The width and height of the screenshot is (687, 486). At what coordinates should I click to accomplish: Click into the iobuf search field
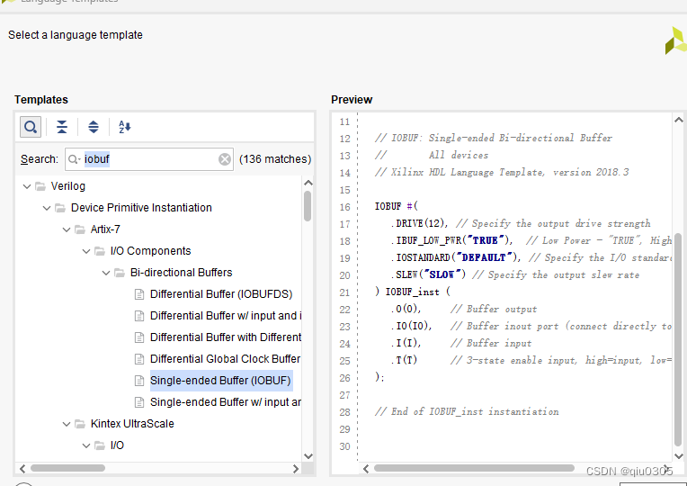tap(149, 159)
